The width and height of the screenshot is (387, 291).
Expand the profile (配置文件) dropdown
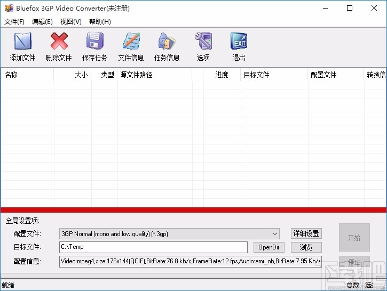(169, 234)
